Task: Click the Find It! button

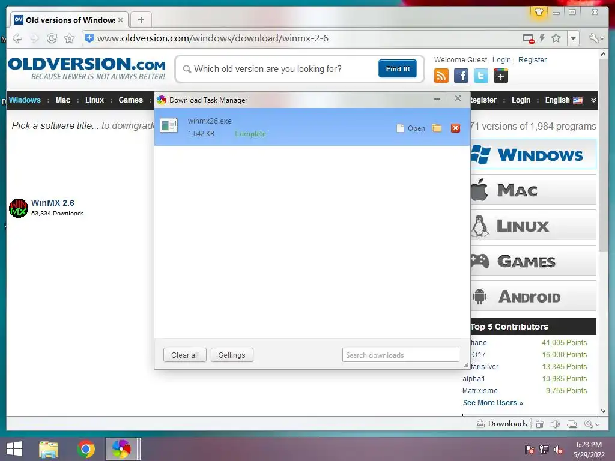Action: click(398, 69)
